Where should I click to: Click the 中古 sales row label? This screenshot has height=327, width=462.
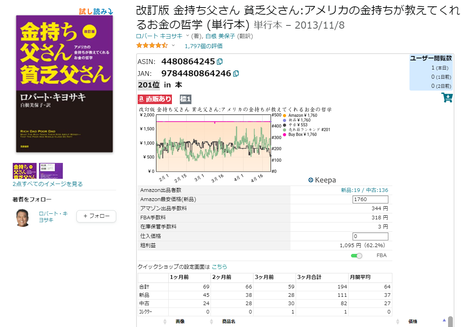(144, 304)
